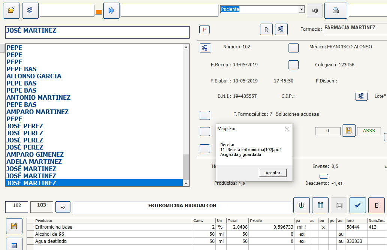387x250 pixels.
Task: Click the balance scale icon
Action: [x=301, y=205]
